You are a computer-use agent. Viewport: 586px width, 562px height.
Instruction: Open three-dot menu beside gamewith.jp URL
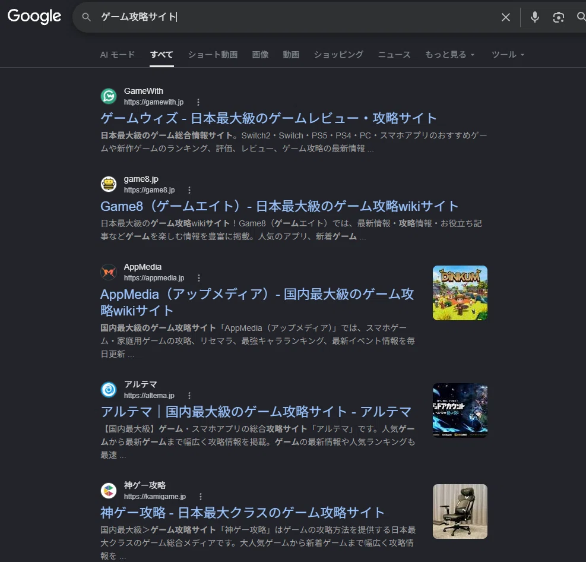click(198, 102)
